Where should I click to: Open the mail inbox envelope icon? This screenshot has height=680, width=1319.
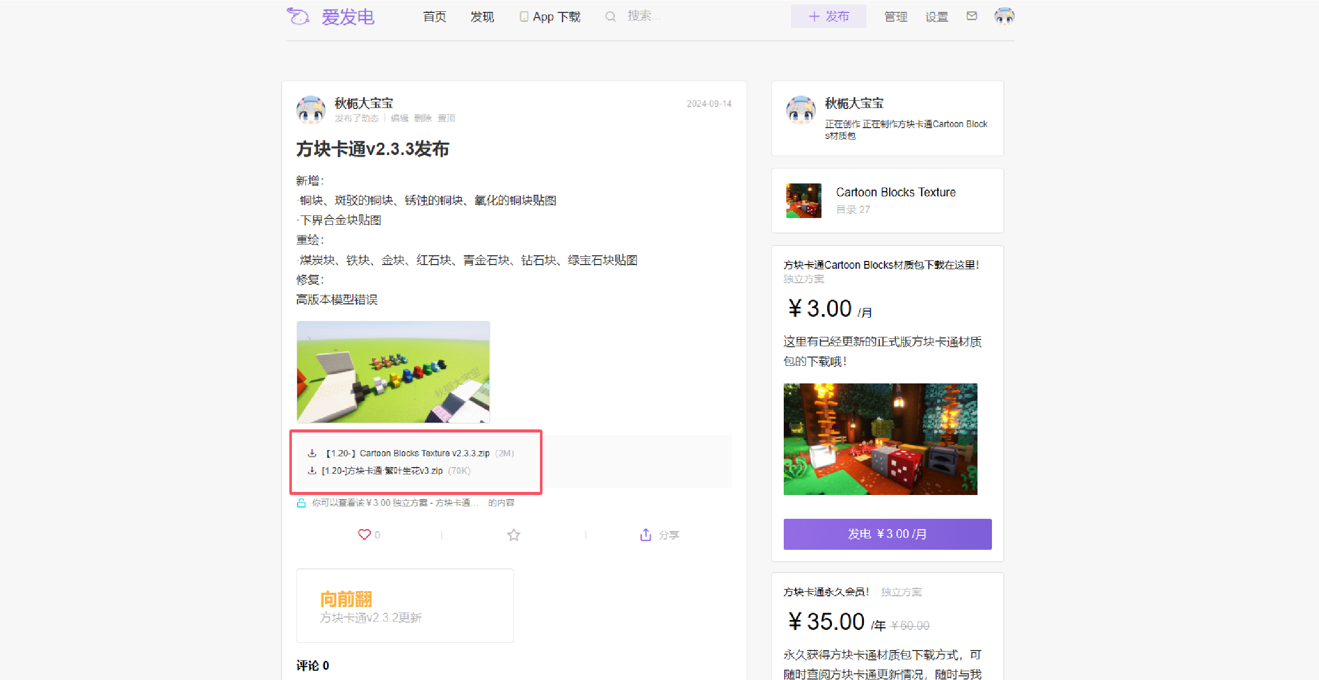(x=972, y=16)
